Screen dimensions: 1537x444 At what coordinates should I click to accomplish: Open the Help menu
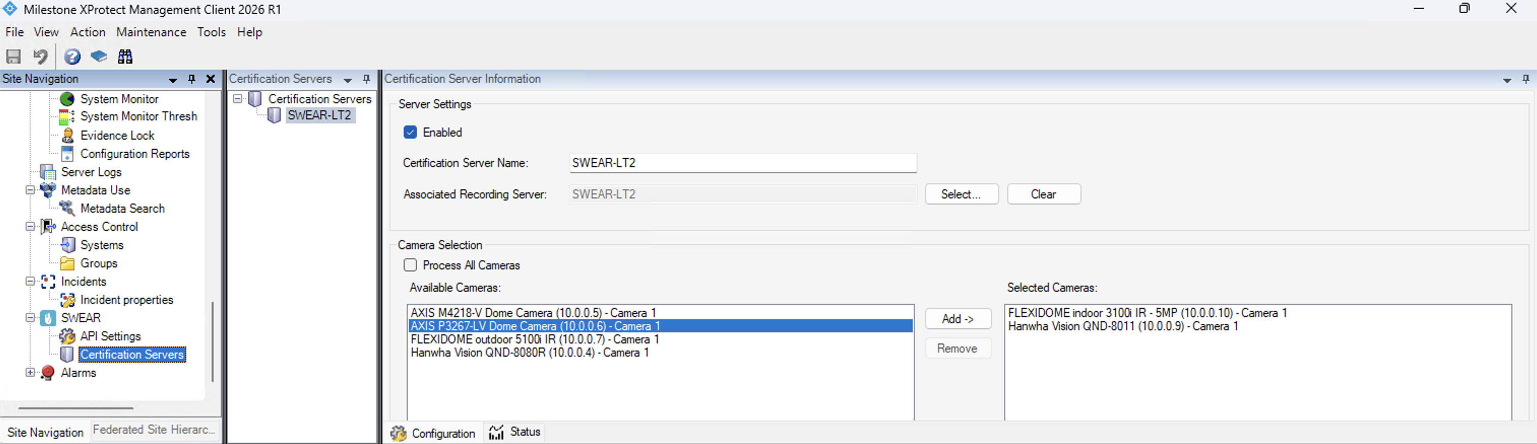(x=250, y=32)
